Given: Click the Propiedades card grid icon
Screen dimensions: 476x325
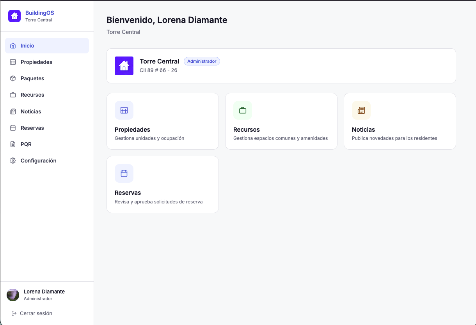Looking at the screenshot, I should (124, 110).
